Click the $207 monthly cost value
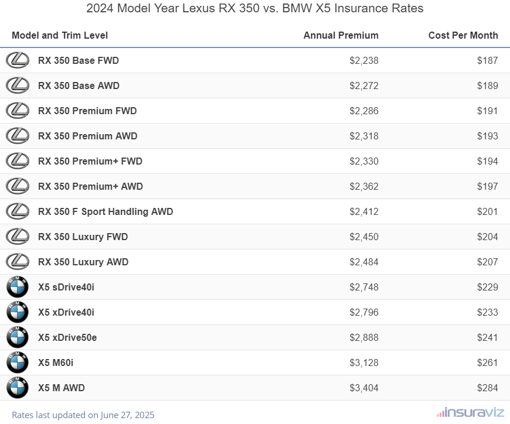 point(488,262)
